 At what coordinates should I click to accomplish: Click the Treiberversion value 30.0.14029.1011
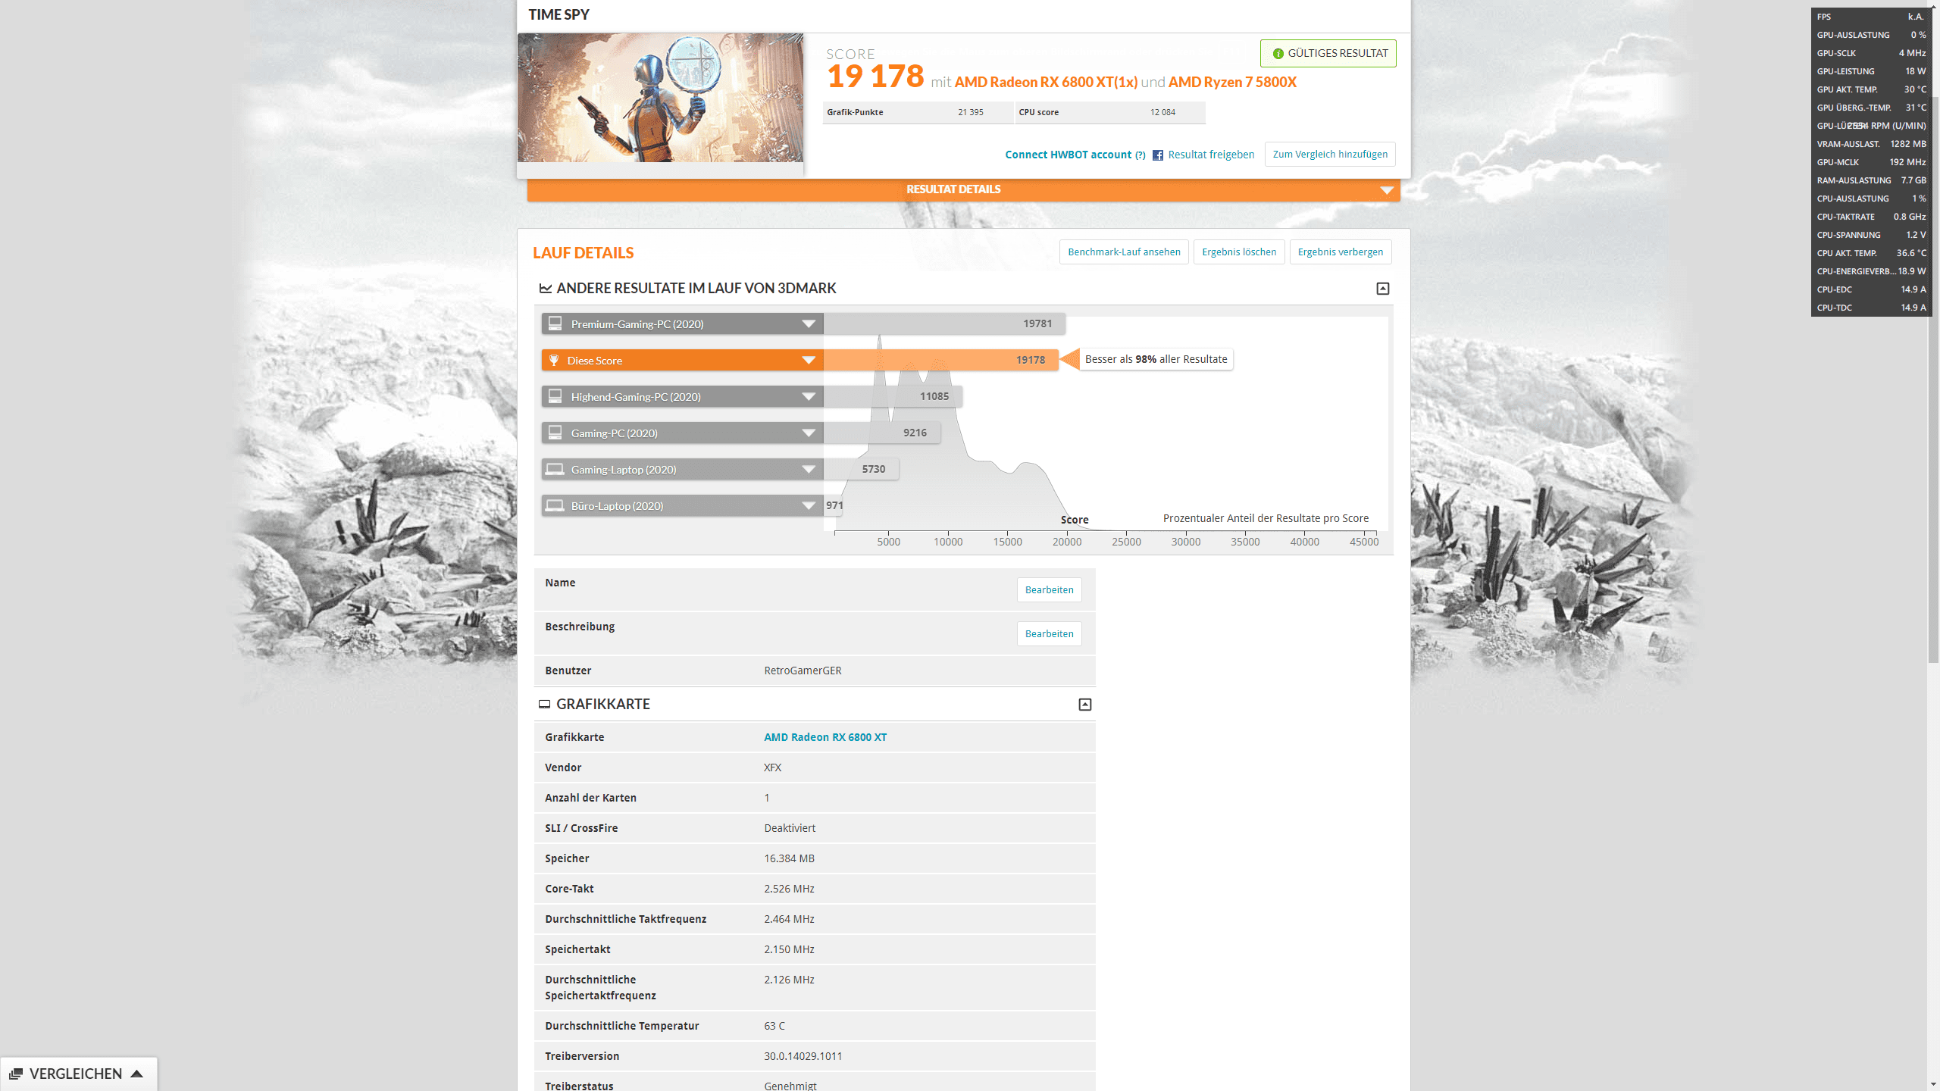point(803,1056)
